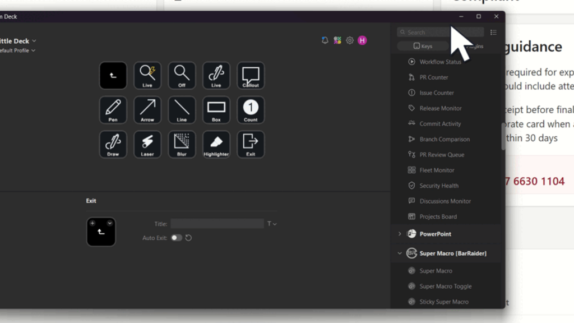
Task: Click the Search actions field
Action: click(x=441, y=32)
